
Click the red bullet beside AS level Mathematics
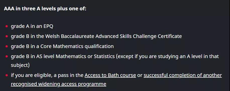pyautogui.click(x=7, y=56)
